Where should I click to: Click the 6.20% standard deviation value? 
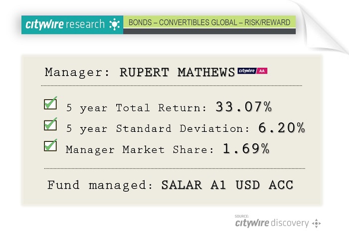(x=282, y=128)
